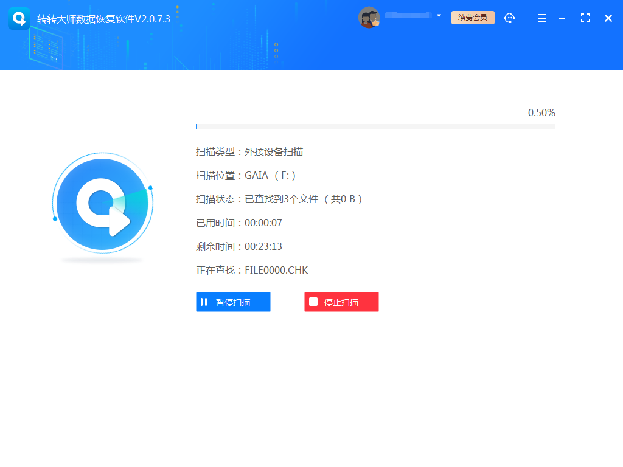Click the 已查找到3个文件 status text
Screen dimensions: 623x467
pyautogui.click(x=281, y=199)
